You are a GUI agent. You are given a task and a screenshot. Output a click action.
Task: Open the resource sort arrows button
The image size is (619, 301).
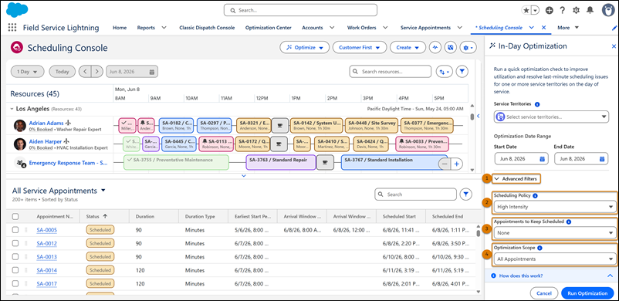[x=444, y=72]
